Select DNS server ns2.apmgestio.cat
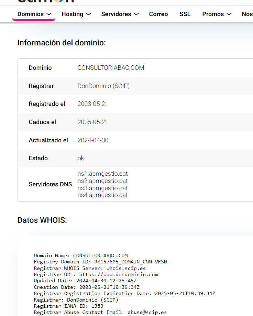Screen dimensions: 253x316 102,181
